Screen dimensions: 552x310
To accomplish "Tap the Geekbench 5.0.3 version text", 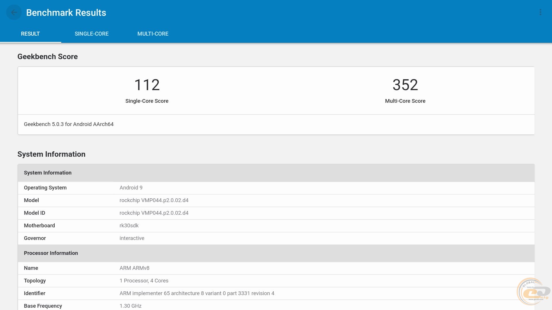I will tap(69, 124).
